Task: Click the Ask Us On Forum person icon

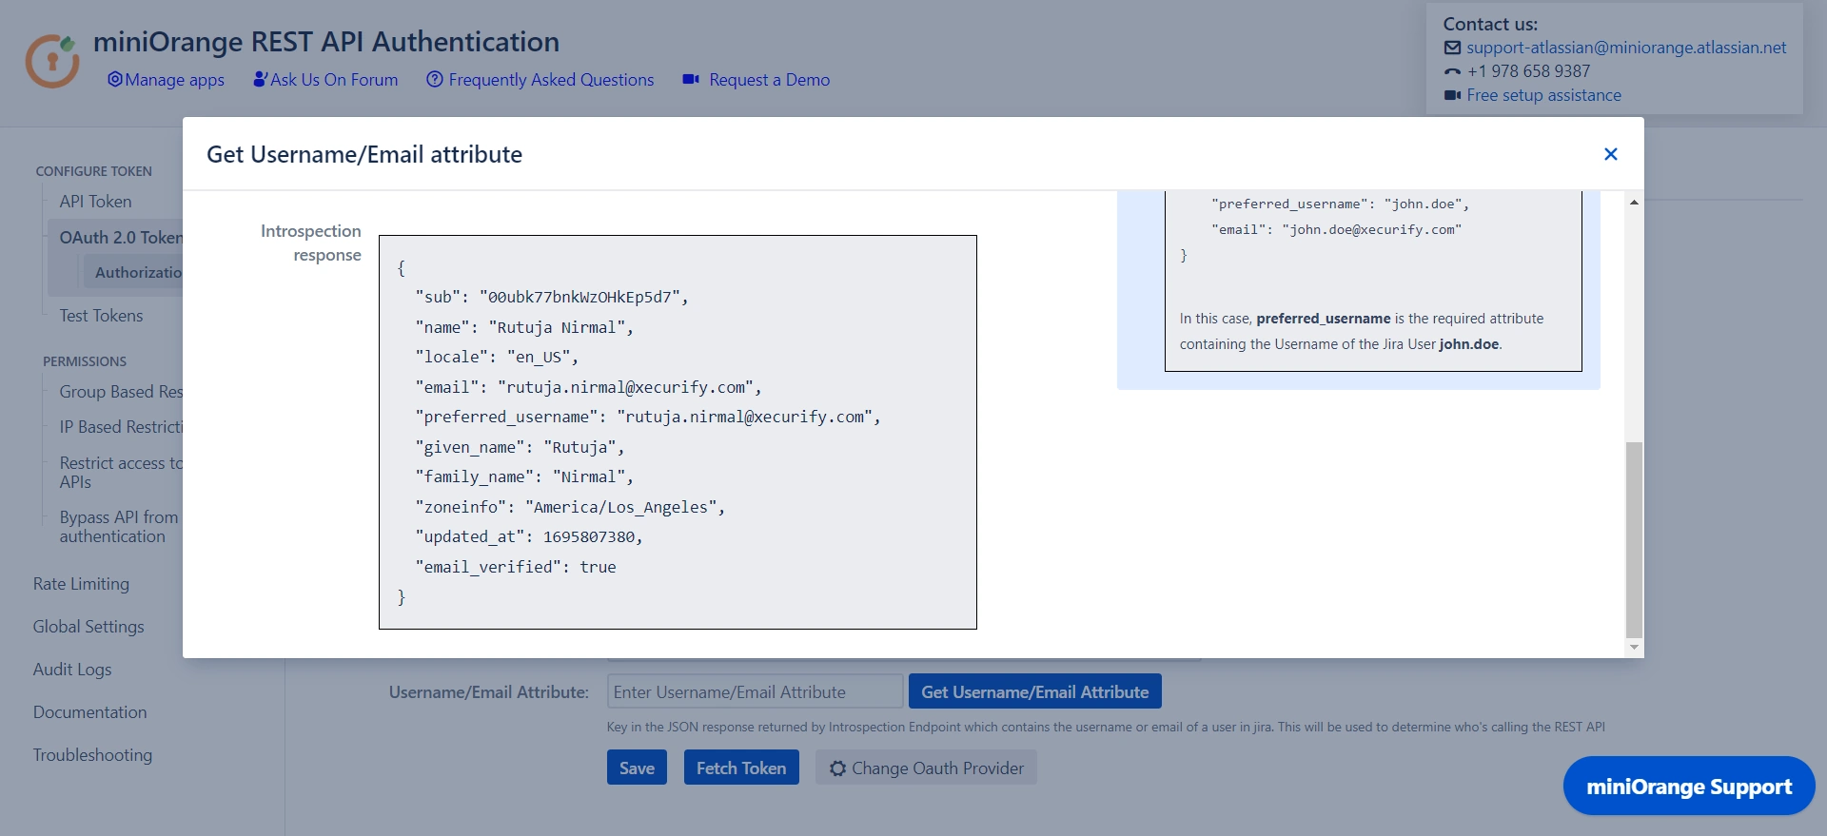Action: pos(260,80)
